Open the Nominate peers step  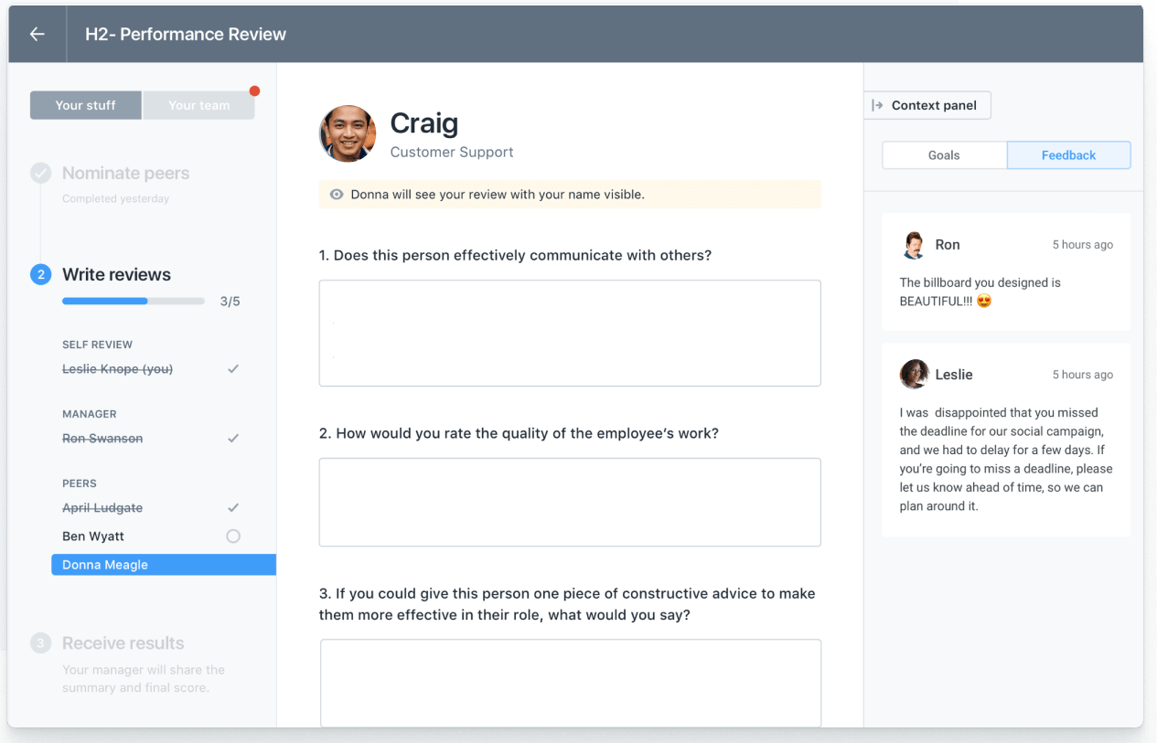126,174
